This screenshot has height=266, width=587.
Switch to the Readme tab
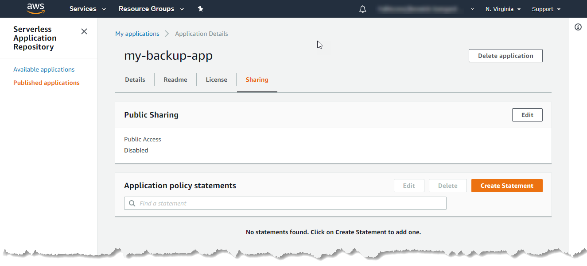tap(175, 80)
